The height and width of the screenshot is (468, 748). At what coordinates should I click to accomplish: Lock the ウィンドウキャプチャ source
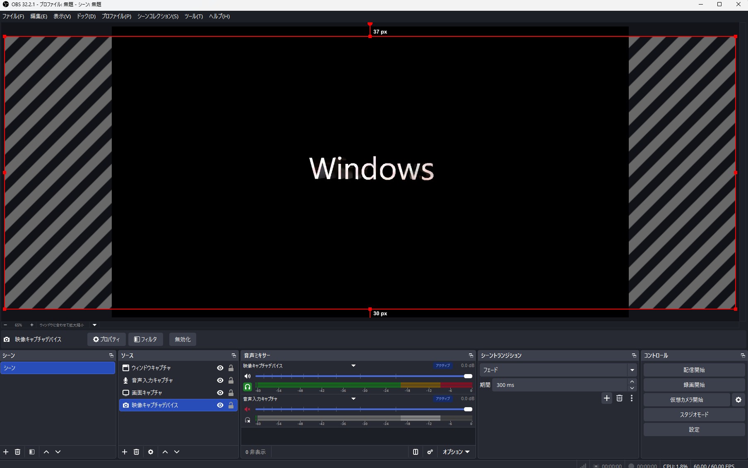(231, 368)
